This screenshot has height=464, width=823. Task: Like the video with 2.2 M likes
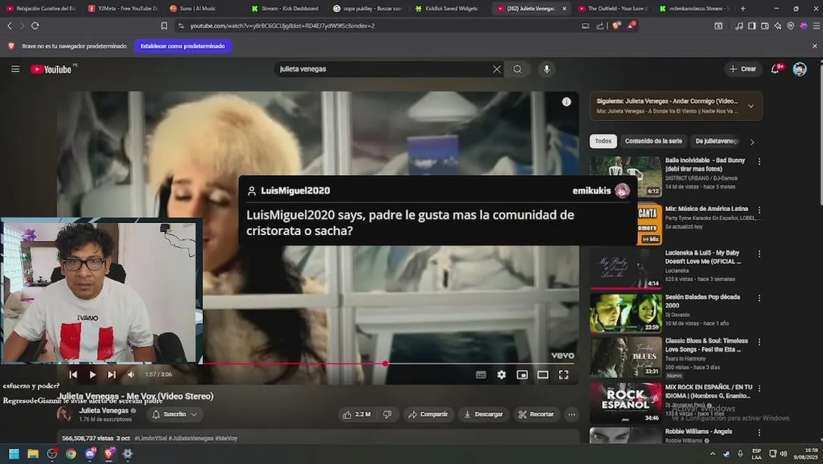tap(357, 414)
